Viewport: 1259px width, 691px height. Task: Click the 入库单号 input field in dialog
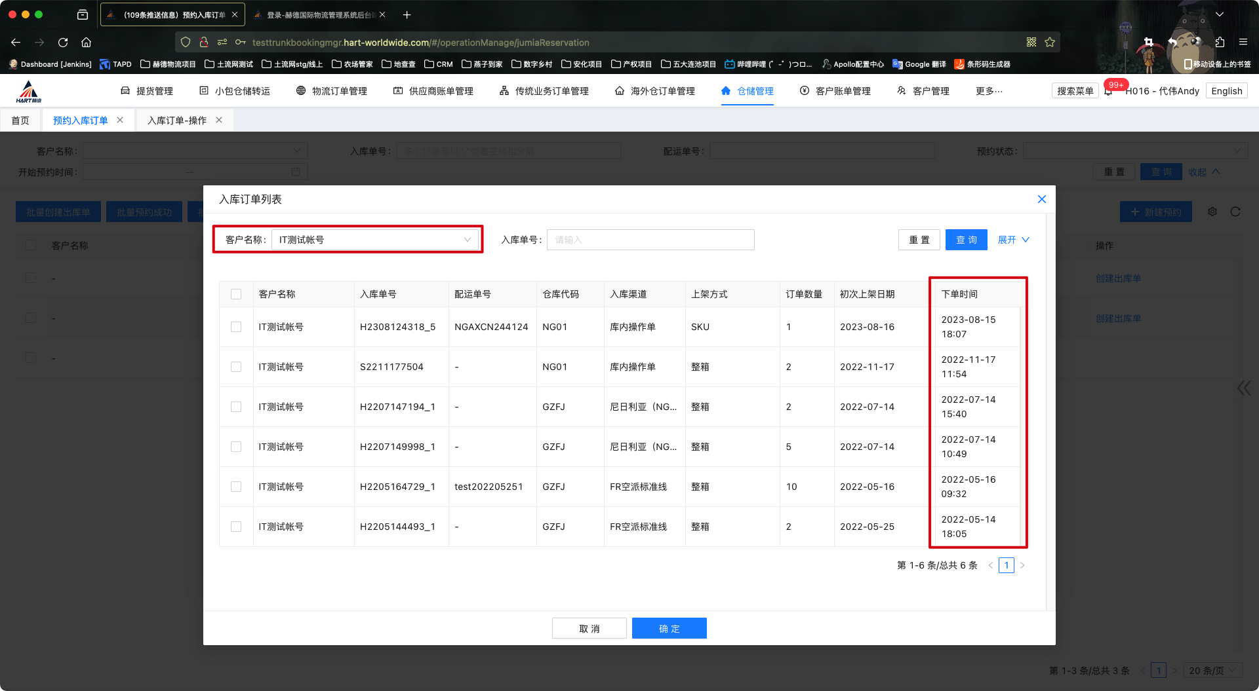click(x=650, y=240)
